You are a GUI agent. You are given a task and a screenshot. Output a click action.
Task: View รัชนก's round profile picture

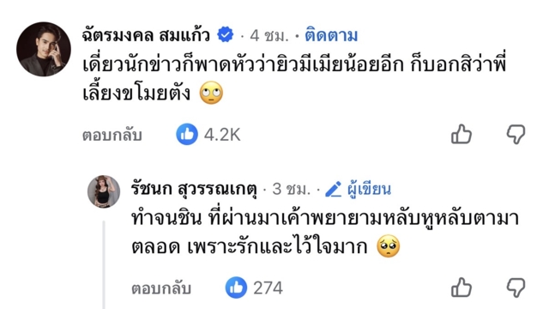coord(104,191)
